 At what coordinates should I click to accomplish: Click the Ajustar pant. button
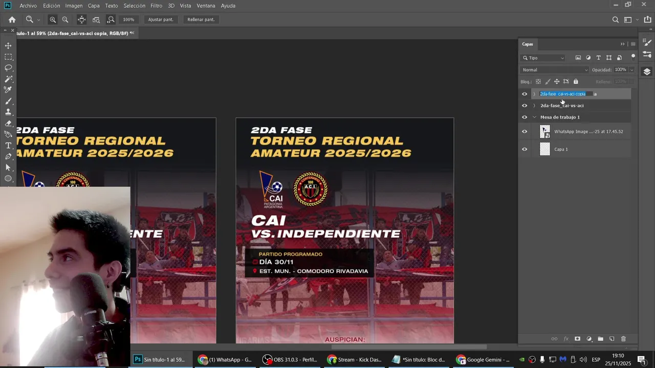(x=161, y=19)
